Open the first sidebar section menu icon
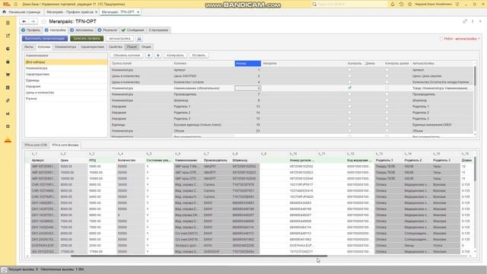 coord(8,23)
